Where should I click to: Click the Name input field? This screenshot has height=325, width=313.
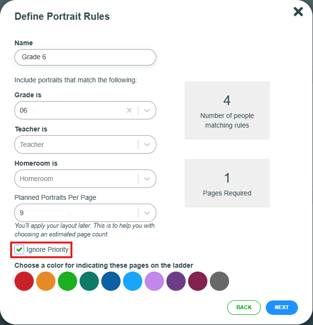85,57
